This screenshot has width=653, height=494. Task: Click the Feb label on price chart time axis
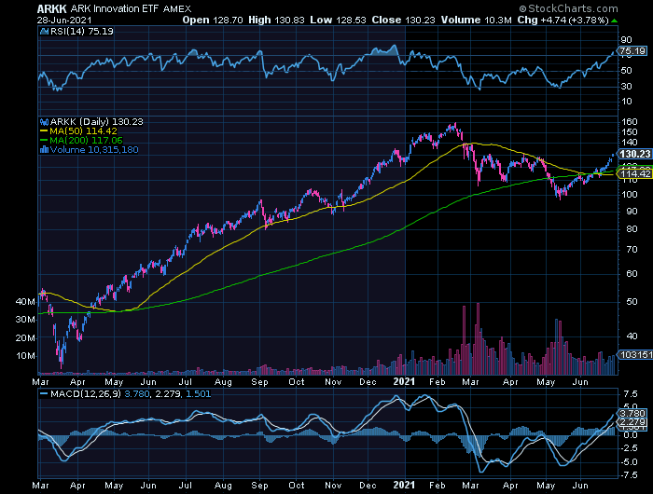coord(437,381)
